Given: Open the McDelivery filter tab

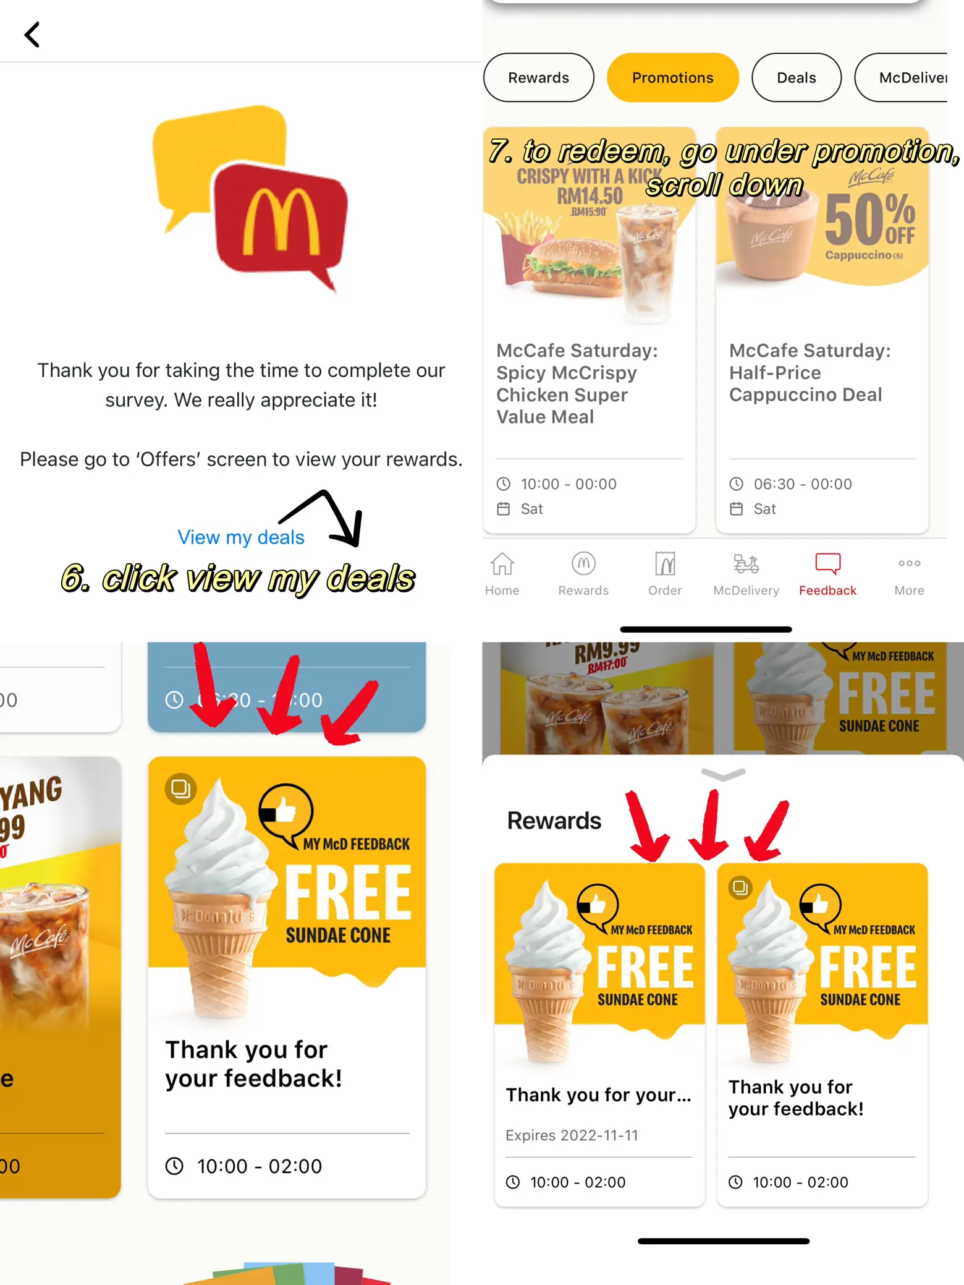Looking at the screenshot, I should point(902,78).
